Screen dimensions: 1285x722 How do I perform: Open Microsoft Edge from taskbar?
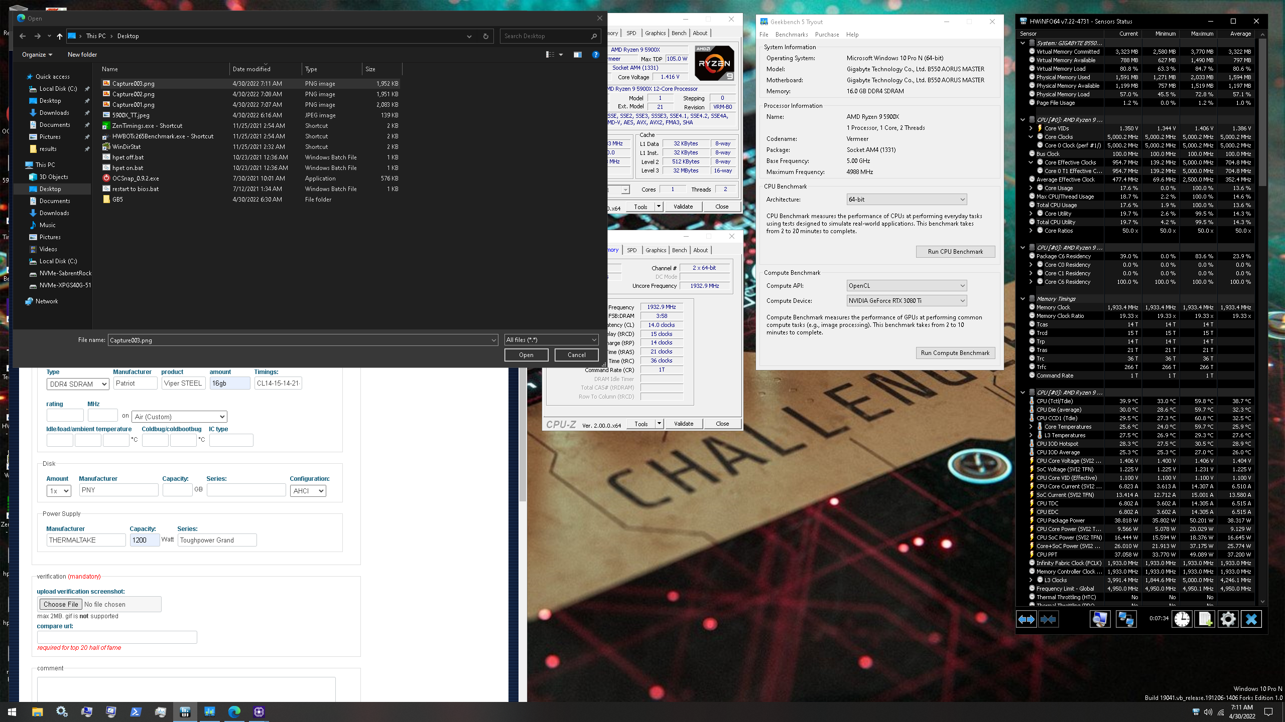234,712
